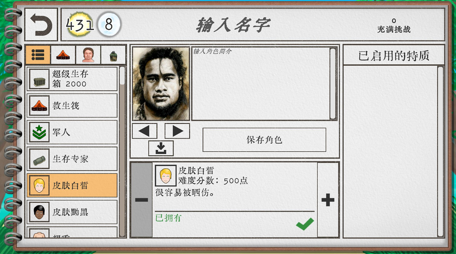Open the character face tab

pyautogui.click(x=88, y=55)
